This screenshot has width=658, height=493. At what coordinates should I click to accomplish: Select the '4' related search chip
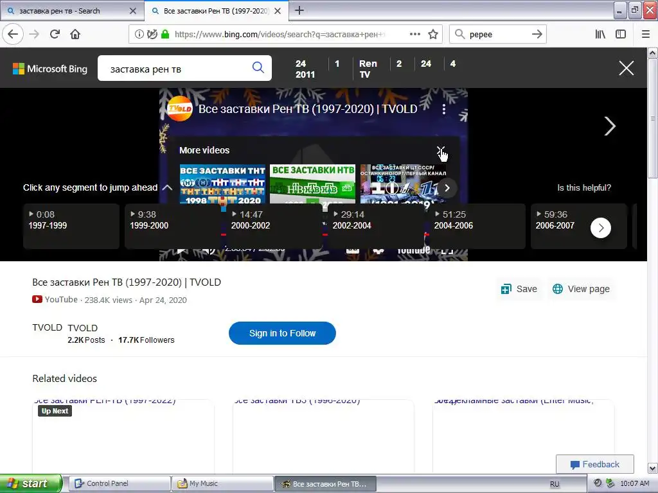point(453,64)
